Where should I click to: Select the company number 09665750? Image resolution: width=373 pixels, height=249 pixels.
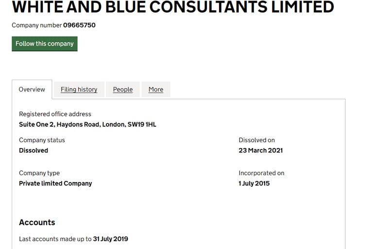tap(79, 25)
